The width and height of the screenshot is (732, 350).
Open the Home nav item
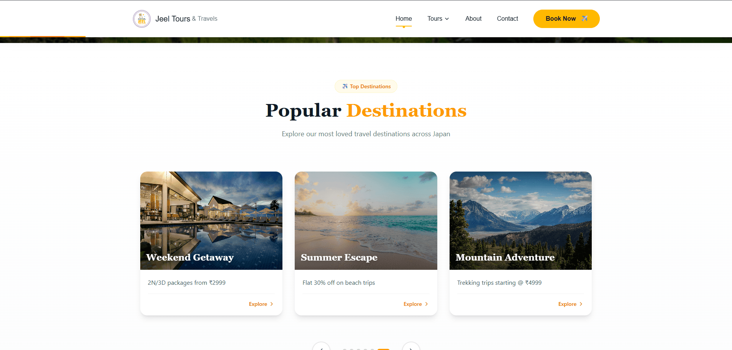(x=403, y=18)
